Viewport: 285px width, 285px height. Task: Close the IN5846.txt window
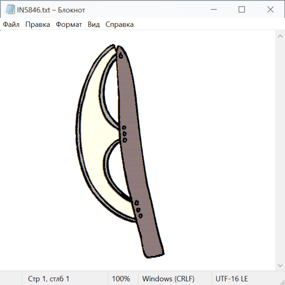[270, 10]
